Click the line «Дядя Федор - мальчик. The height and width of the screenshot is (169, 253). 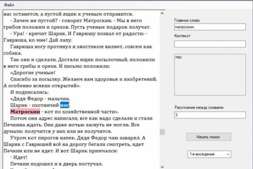click(40, 99)
